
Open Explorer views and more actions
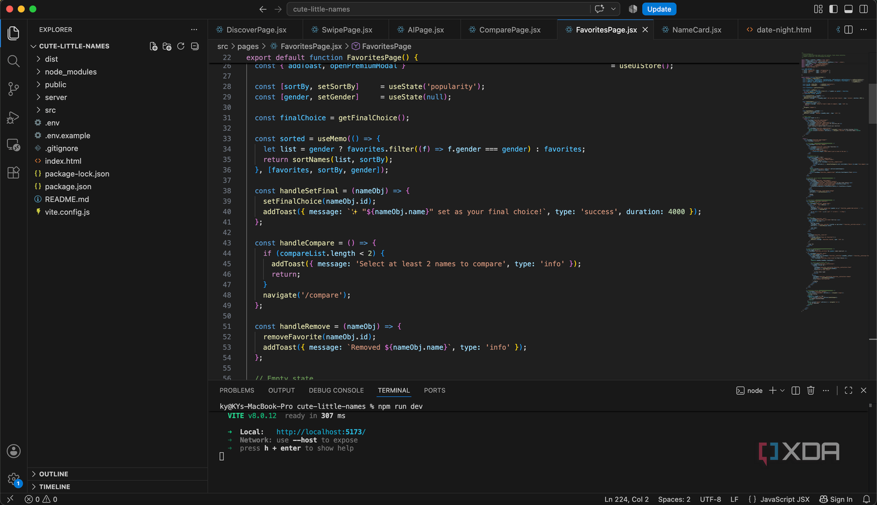point(194,29)
